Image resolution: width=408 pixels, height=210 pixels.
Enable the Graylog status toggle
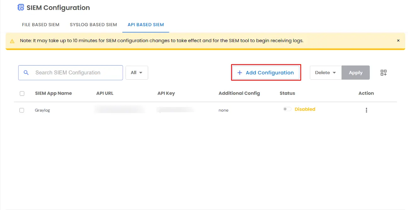click(287, 108)
